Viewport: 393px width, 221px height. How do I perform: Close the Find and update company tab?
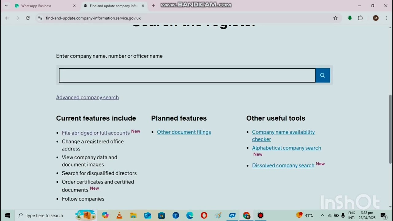tap(143, 6)
